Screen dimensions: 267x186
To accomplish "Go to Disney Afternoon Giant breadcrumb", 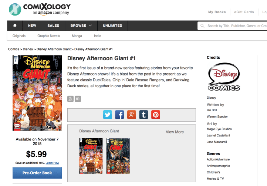I will (x=54, y=49).
